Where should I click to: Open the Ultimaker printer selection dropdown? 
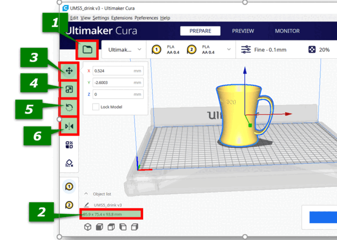[124, 50]
